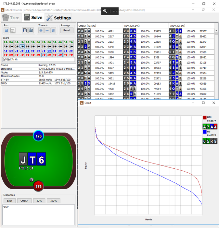The image size is (219, 228).
Task: Select the 2323 row with EV 4891
Action: pyautogui.click(x=100, y=31)
